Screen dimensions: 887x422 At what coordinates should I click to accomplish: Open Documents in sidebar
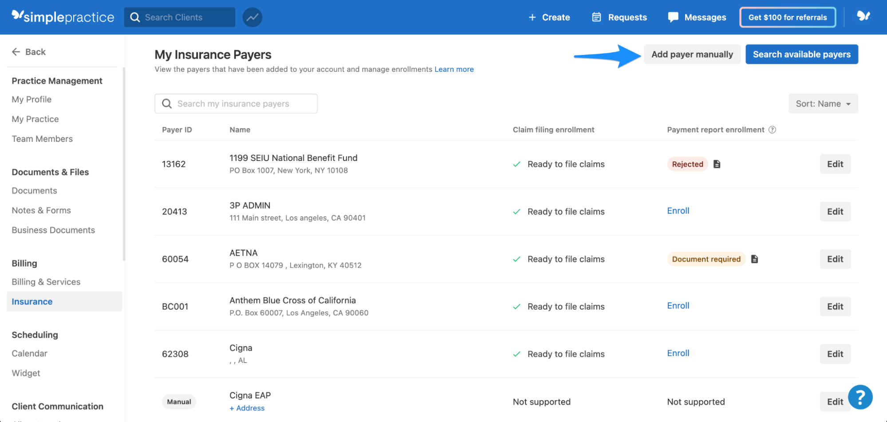34,191
